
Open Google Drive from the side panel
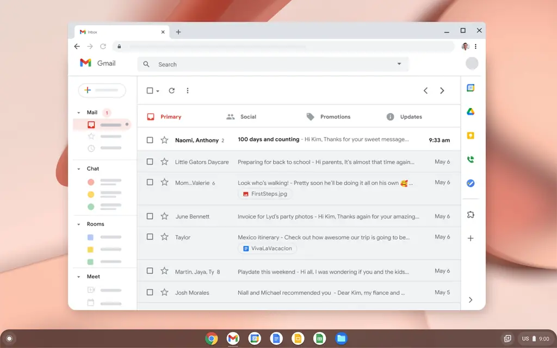[470, 111]
